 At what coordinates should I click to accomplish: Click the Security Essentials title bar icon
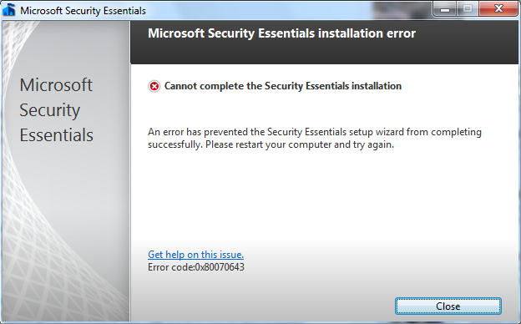click(x=9, y=10)
